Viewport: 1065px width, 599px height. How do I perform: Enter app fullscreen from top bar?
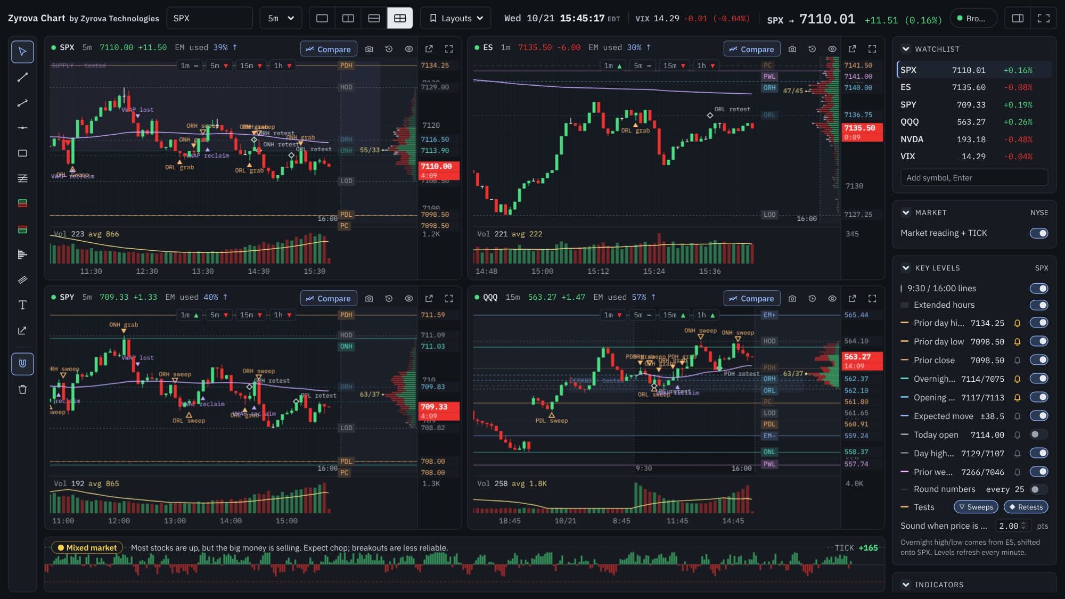click(1044, 18)
